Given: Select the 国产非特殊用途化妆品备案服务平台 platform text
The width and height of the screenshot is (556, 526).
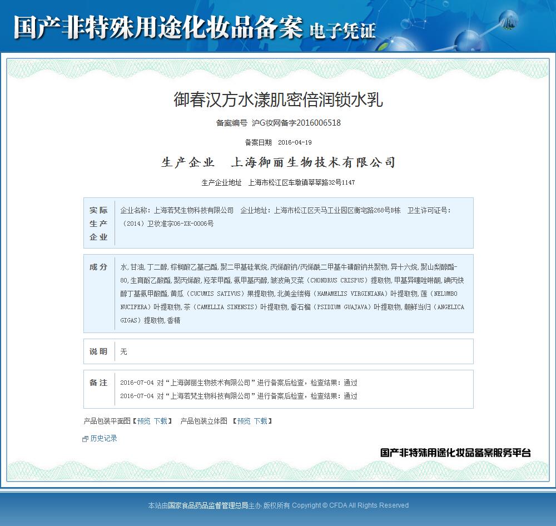Looking at the screenshot, I should (x=455, y=453).
